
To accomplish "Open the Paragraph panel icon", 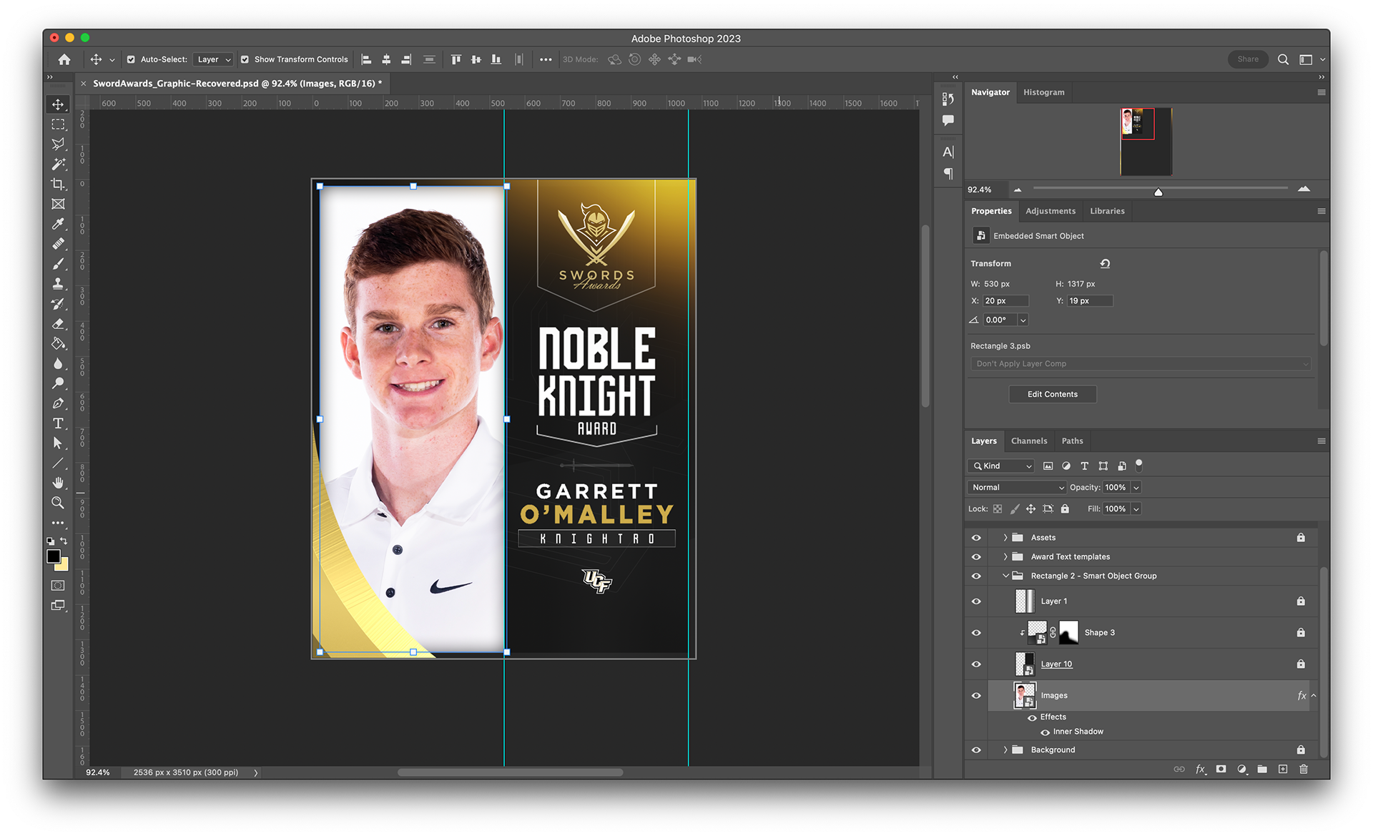I will pos(948,174).
